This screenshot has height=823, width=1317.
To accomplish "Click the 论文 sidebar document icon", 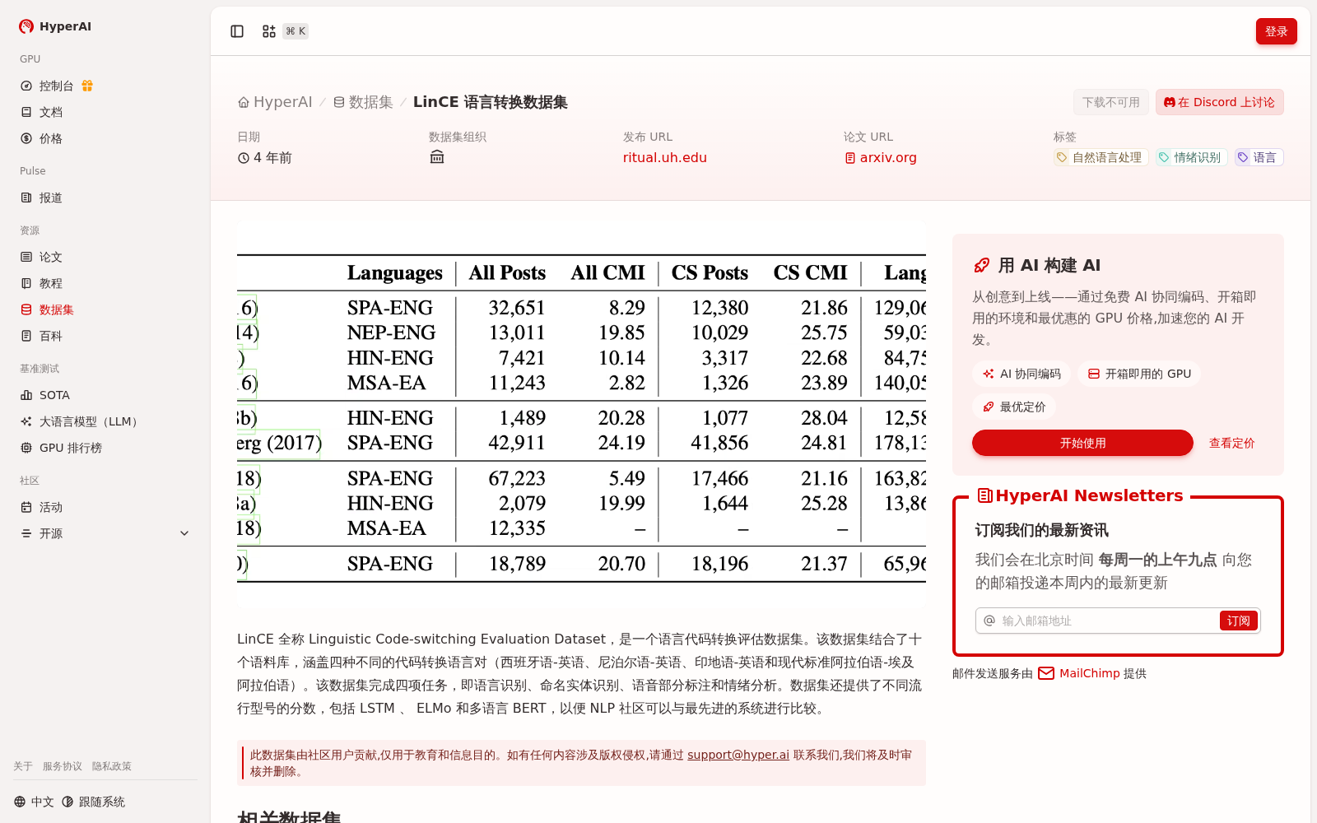I will click(x=26, y=257).
